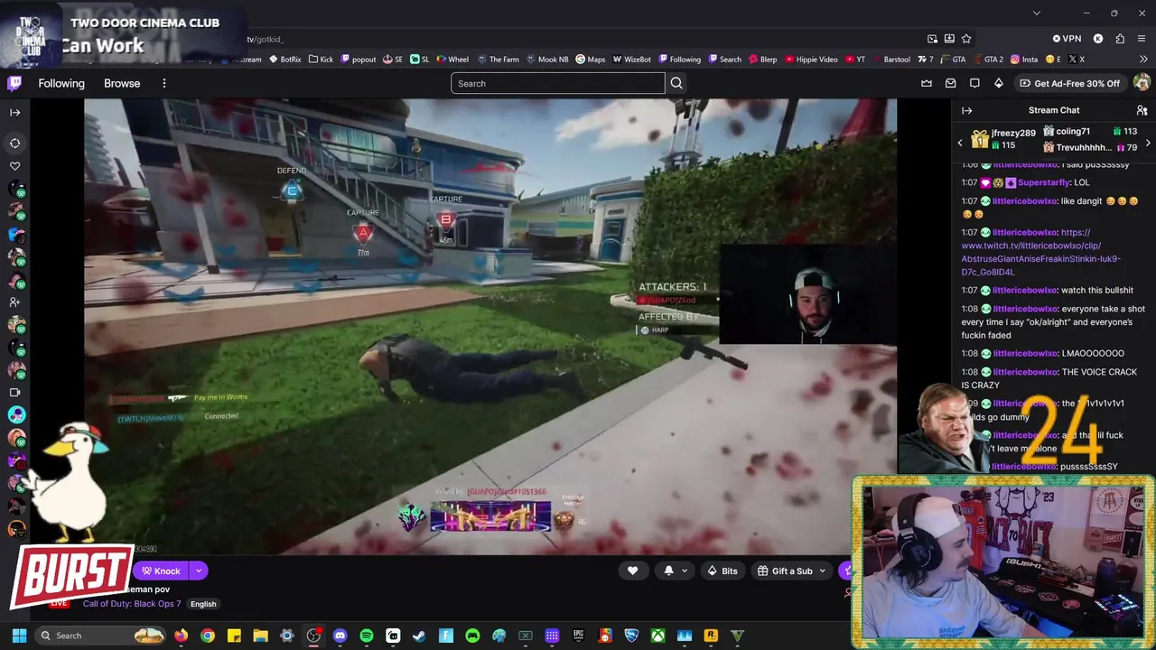
Task: Click the Stream Chat header title
Action: (1054, 110)
